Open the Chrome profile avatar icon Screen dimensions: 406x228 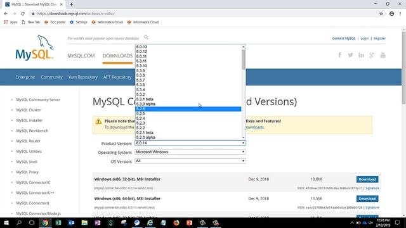pos(391,14)
